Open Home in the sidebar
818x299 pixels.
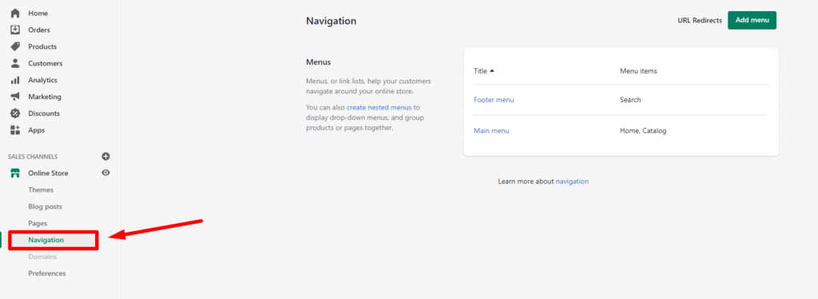(x=38, y=13)
